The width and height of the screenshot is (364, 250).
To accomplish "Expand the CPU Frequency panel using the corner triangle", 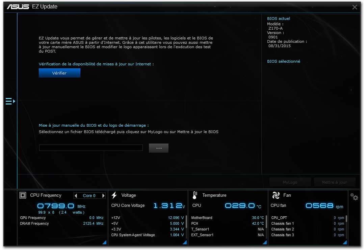I will [x=104, y=242].
